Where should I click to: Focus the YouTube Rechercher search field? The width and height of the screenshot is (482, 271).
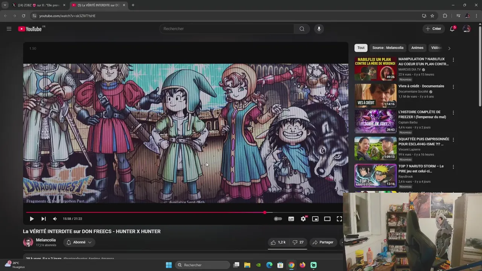point(227,29)
